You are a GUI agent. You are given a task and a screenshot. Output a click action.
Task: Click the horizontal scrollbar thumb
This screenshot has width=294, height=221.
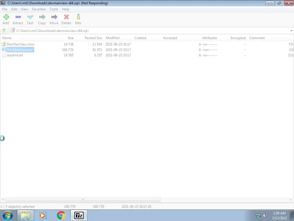pyautogui.click(x=83, y=200)
